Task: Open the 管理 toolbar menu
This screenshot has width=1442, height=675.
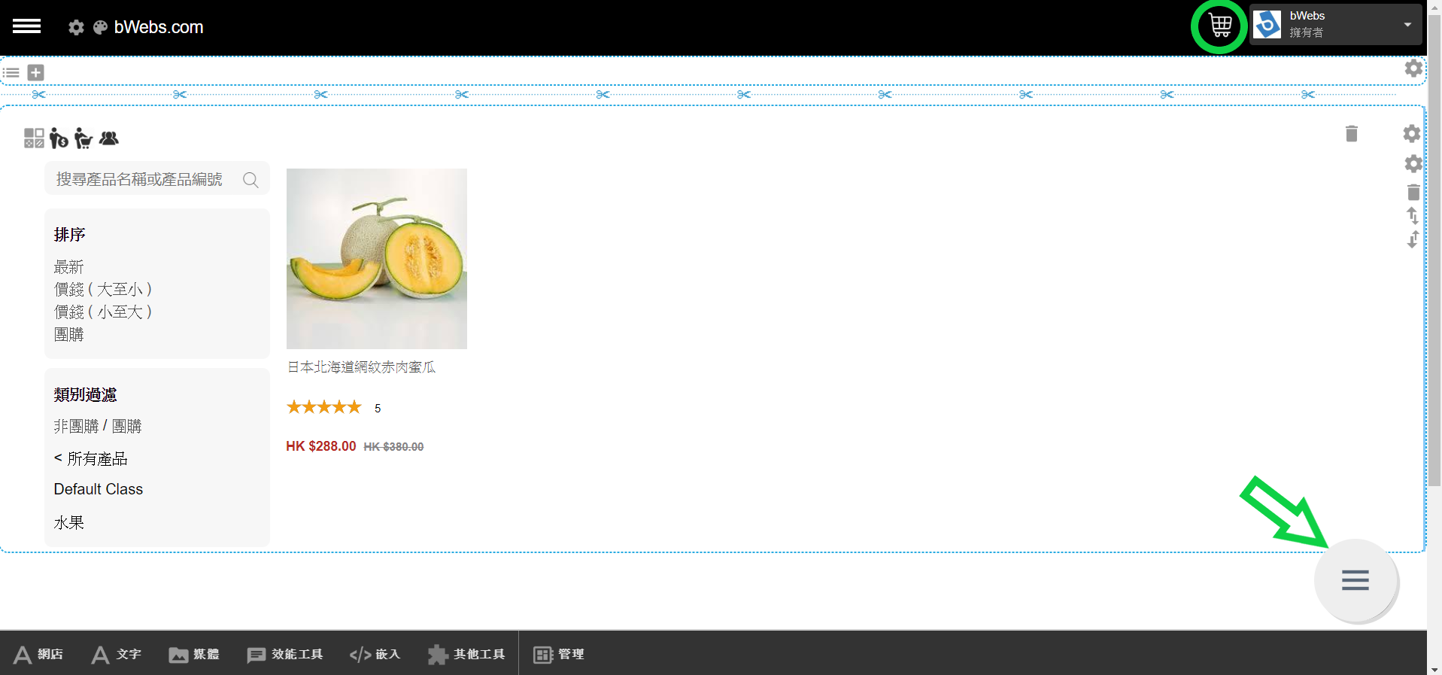Action: 559,655
